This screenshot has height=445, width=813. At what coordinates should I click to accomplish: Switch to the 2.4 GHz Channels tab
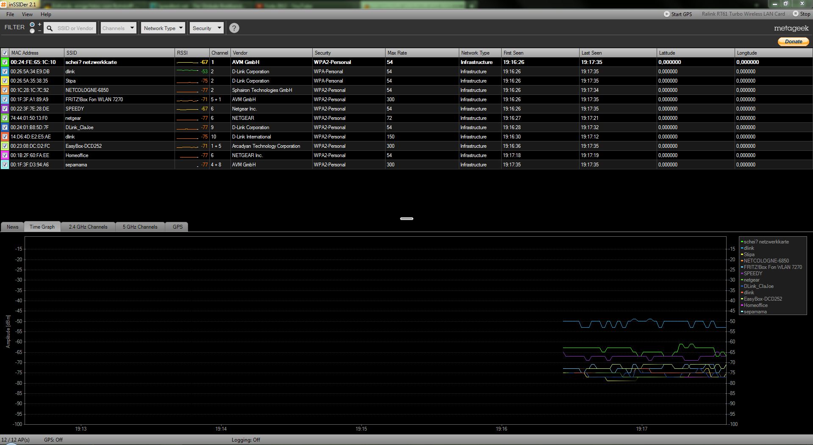pos(88,227)
